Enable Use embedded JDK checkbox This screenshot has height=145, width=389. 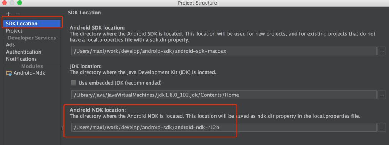coord(73,83)
